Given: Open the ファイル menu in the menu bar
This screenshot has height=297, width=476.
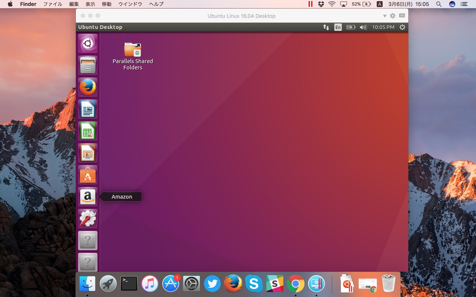Looking at the screenshot, I should [52, 4].
